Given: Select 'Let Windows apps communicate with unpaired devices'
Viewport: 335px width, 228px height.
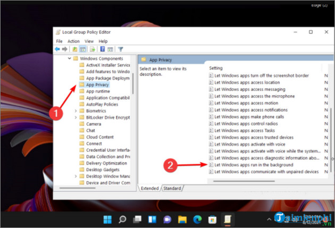Looking at the screenshot, I should 266,172.
